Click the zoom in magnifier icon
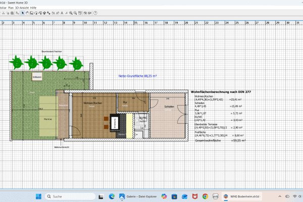The width and height of the screenshot is (303, 202). [71, 13]
